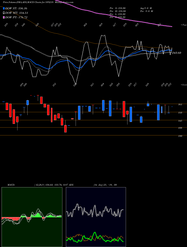Click the '<Tops' row label

tap(184, 25)
